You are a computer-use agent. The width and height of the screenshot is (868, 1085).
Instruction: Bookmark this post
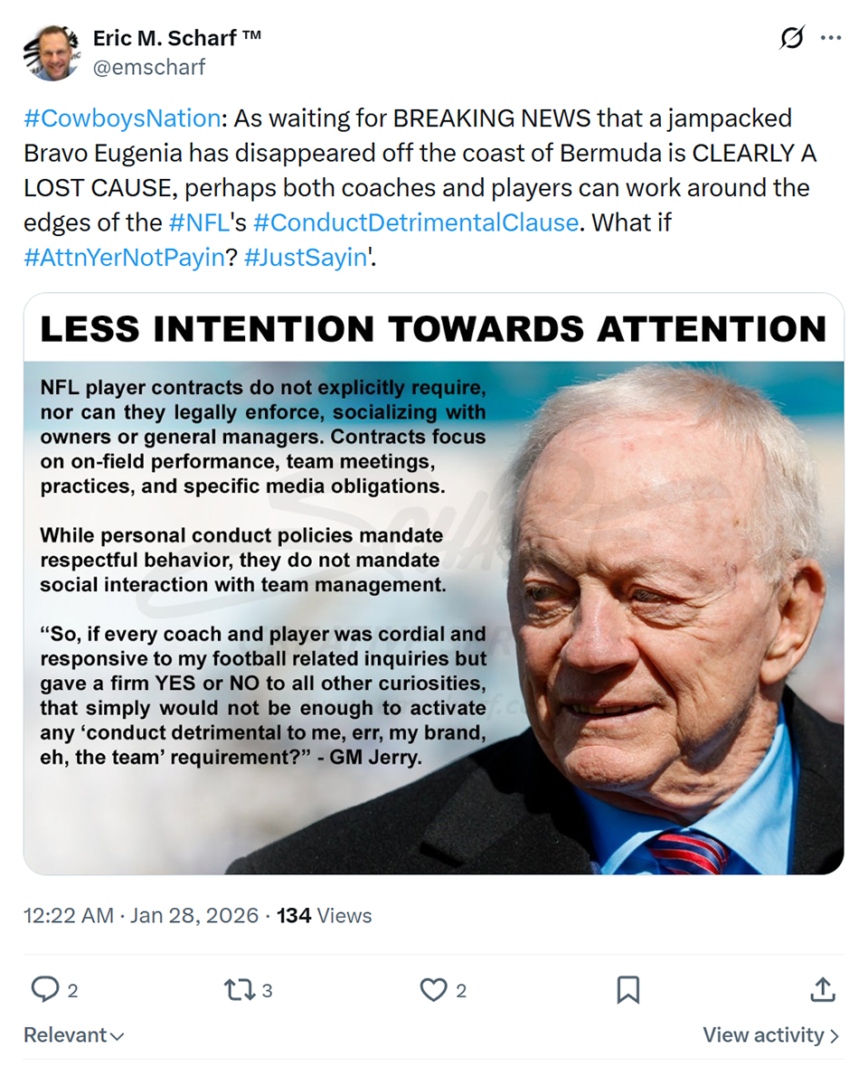pos(627,990)
